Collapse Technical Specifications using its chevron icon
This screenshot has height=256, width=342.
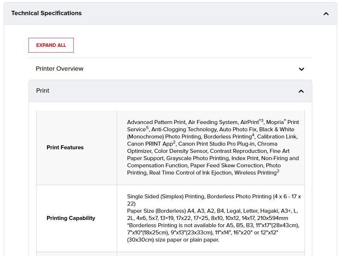pos(326,14)
